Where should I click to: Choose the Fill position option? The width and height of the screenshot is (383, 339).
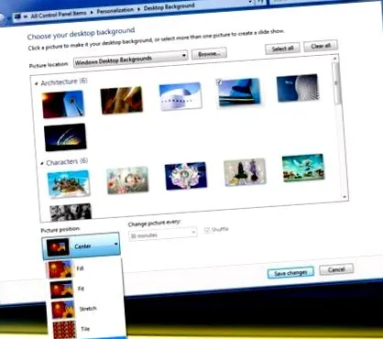coord(80,268)
